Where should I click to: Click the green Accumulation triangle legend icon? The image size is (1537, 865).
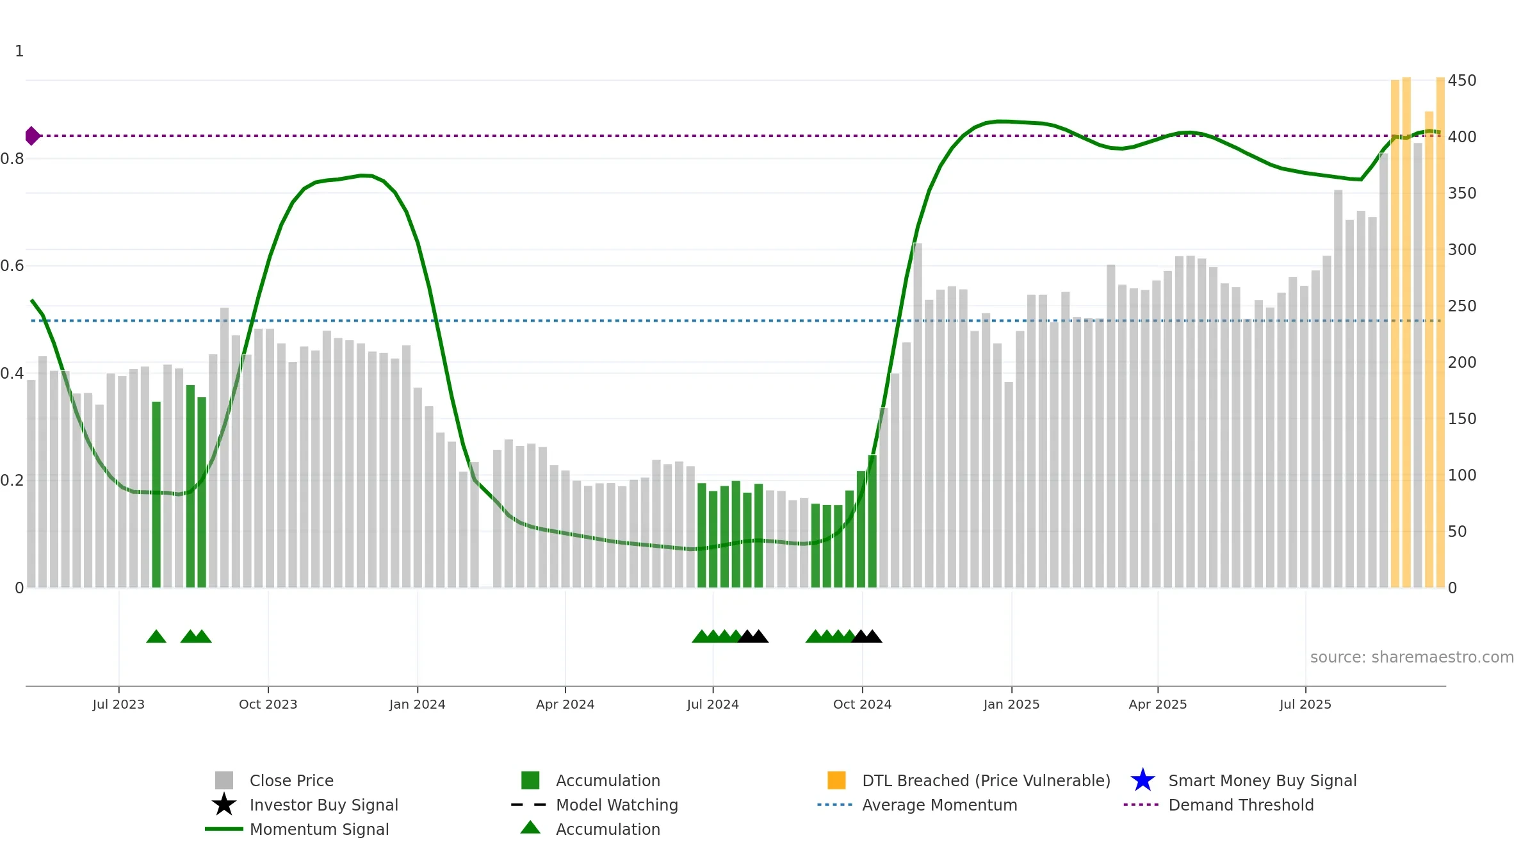tap(530, 827)
